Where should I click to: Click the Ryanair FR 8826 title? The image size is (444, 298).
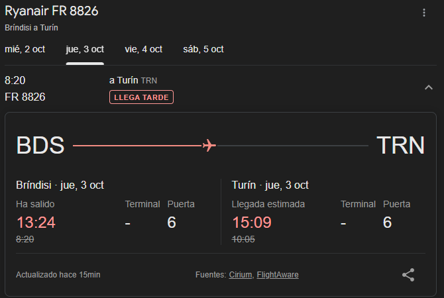pyautogui.click(x=52, y=11)
